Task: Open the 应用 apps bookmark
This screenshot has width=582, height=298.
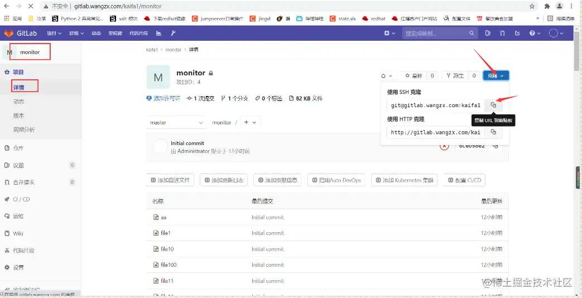Action: point(13,18)
